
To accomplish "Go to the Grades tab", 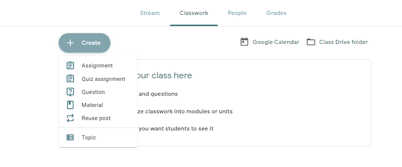I will pyautogui.click(x=276, y=13).
